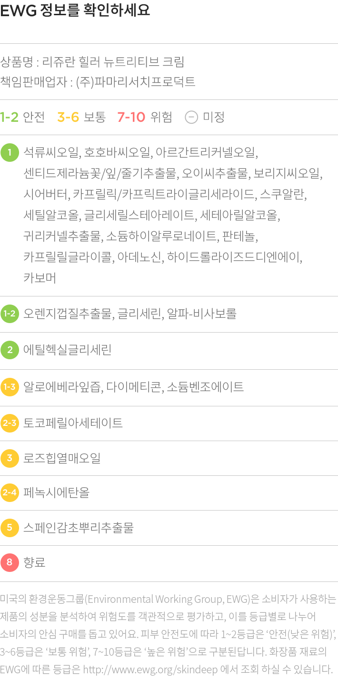Click the green grade 2 badge
Screen dimensions: 338x679
10,351
